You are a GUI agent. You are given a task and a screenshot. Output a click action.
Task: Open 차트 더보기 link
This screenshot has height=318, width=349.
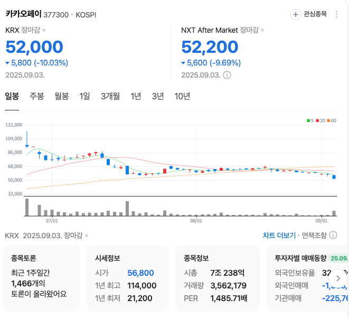(279, 236)
